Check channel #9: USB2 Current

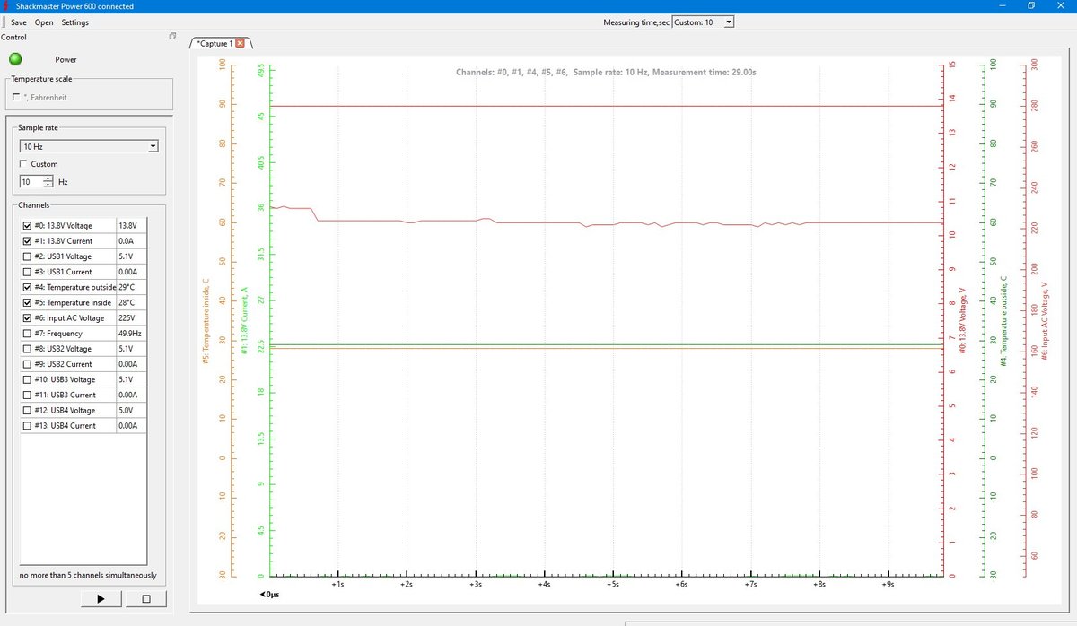click(x=26, y=364)
